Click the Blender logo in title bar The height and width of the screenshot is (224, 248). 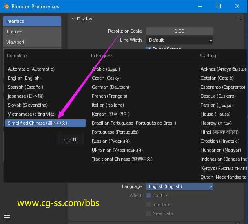6,6
